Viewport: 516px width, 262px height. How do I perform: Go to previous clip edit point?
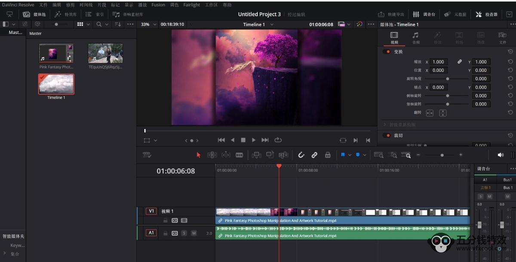(368, 140)
